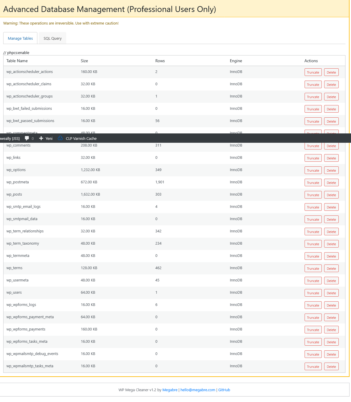Screen dimensions: 351x402
Task: Click the plus icon next to Yeni
Action: [x=41, y=138]
